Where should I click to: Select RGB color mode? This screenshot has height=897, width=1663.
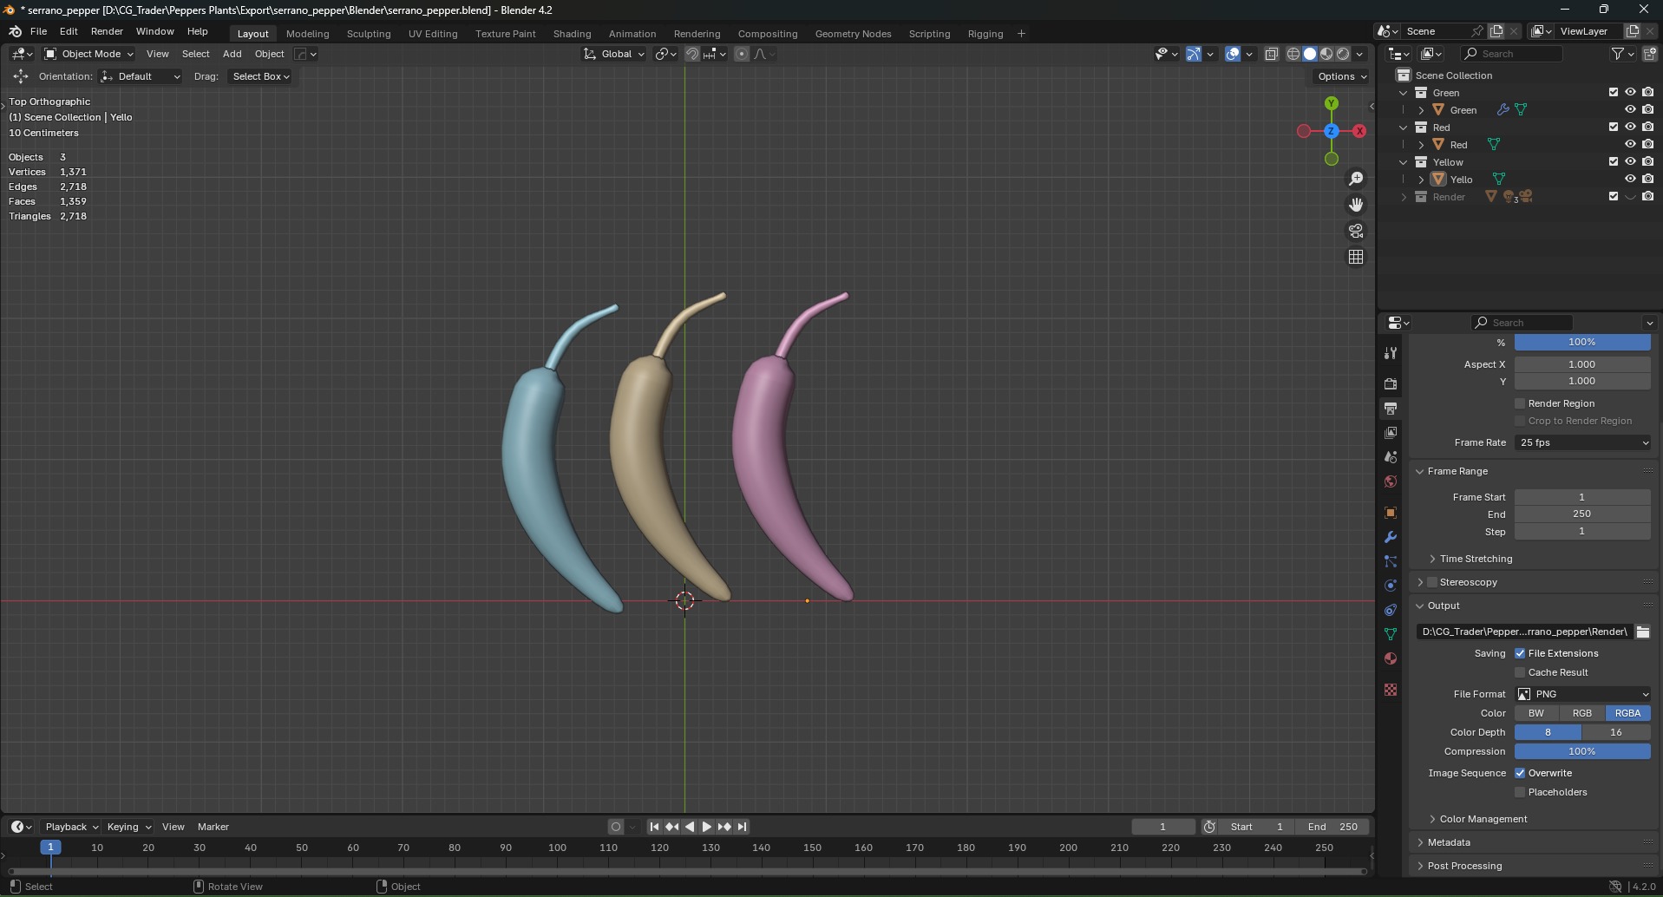click(x=1582, y=713)
